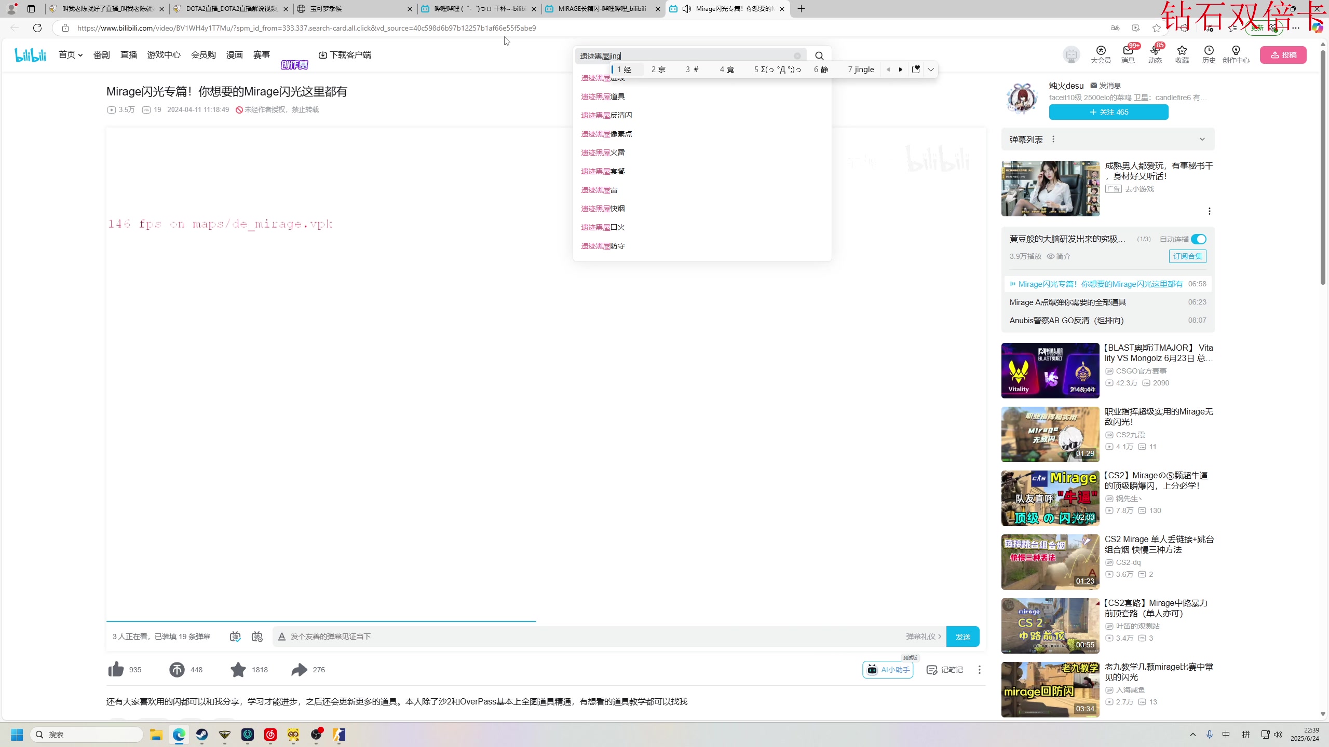Image resolution: width=1329 pixels, height=747 pixels.
Task: Play Mirage A点爆弹 playlist item
Action: [x=1108, y=302]
